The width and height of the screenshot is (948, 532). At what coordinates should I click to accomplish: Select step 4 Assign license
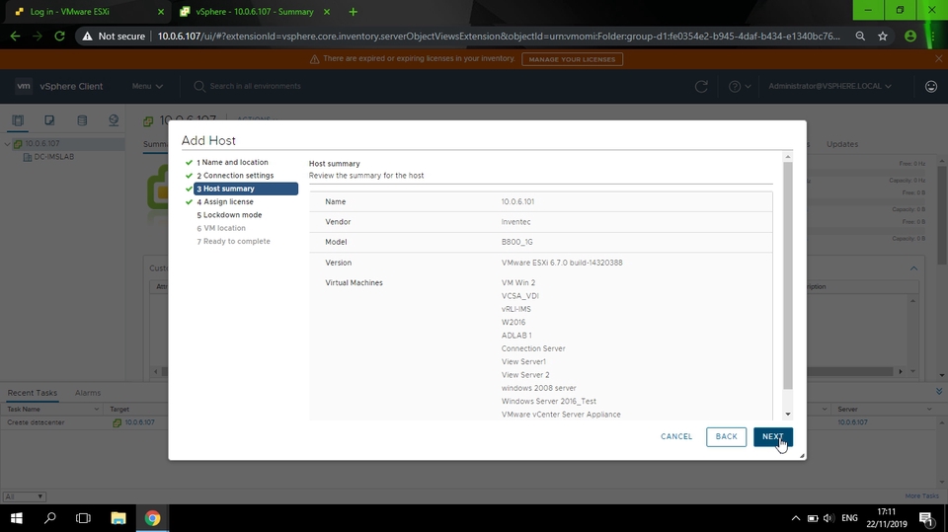(225, 202)
